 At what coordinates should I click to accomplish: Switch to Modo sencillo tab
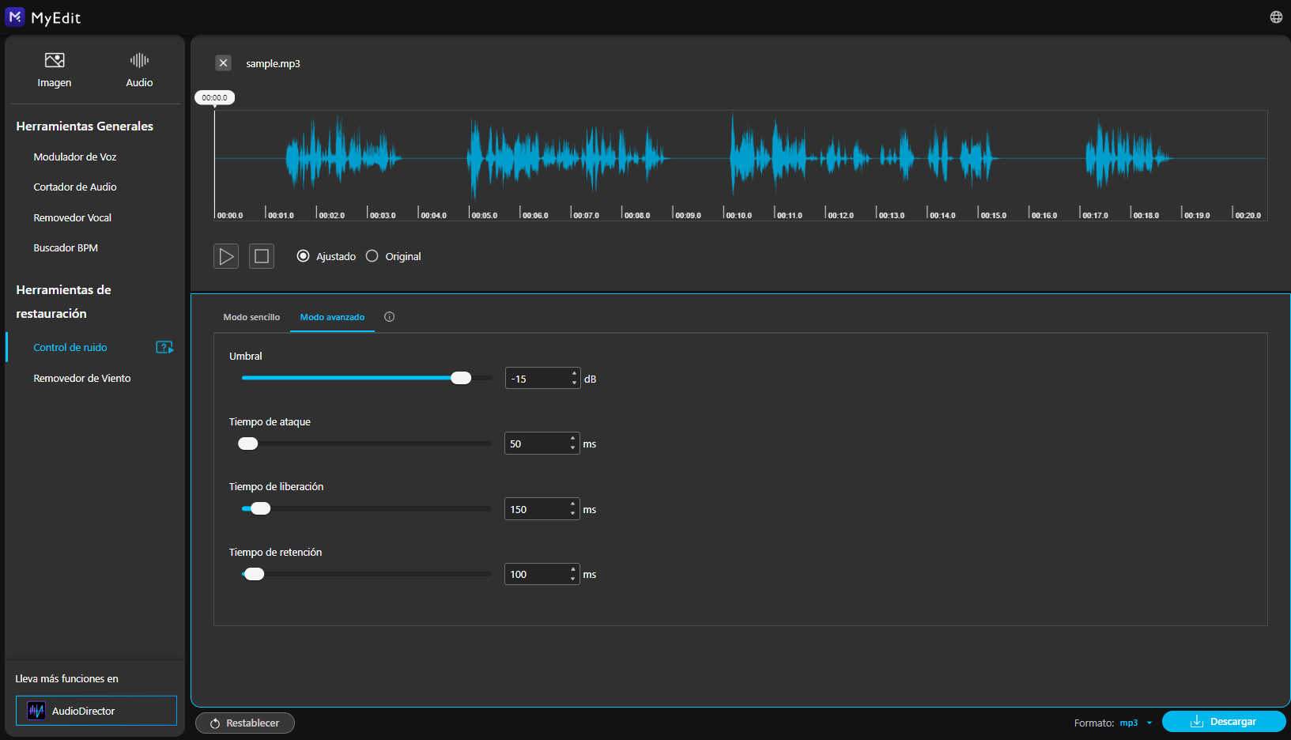coord(251,317)
